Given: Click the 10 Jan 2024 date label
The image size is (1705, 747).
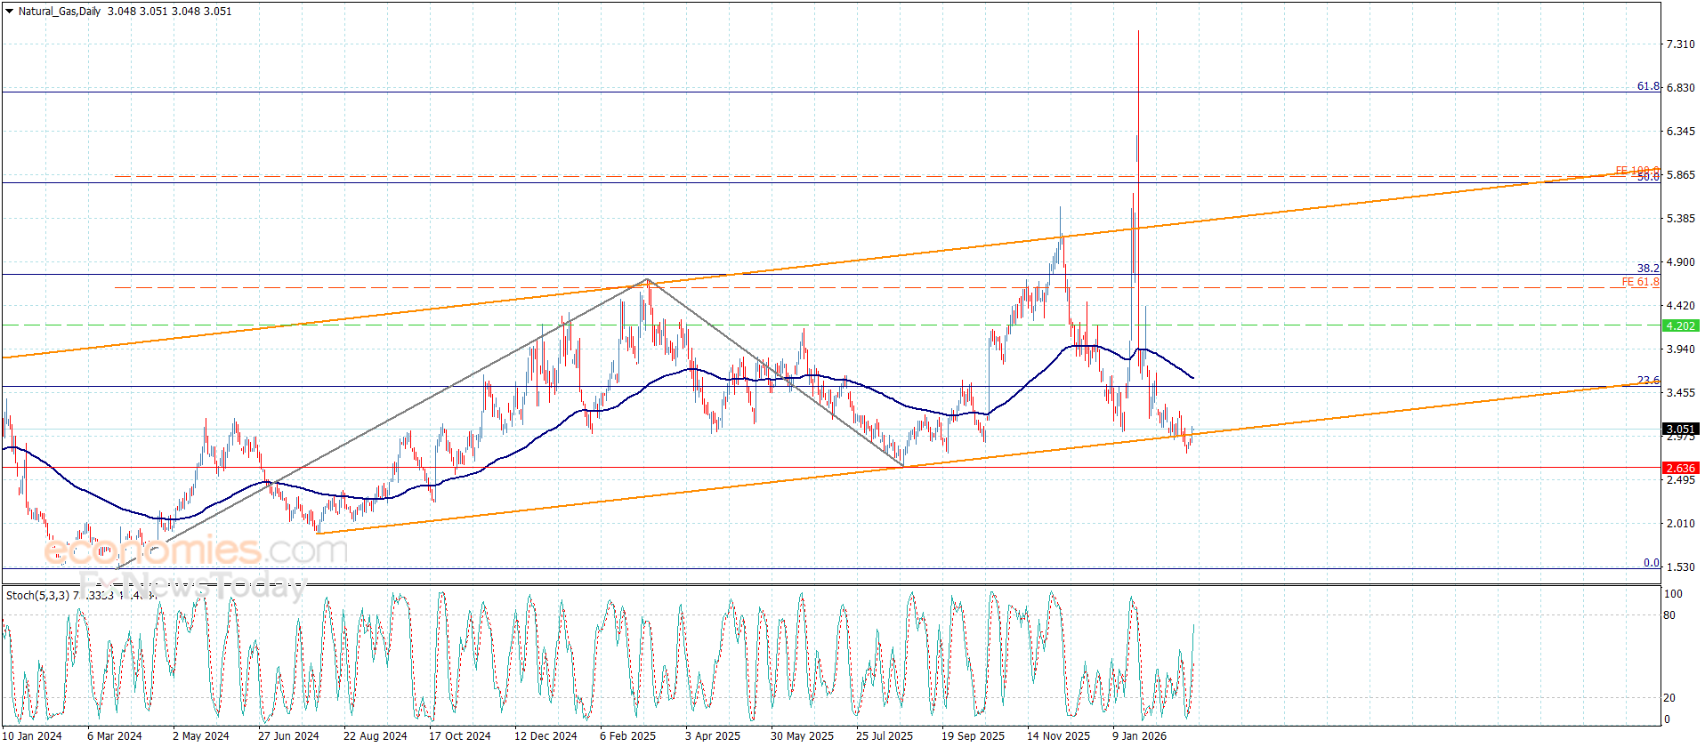Looking at the screenshot, I should (x=33, y=735).
